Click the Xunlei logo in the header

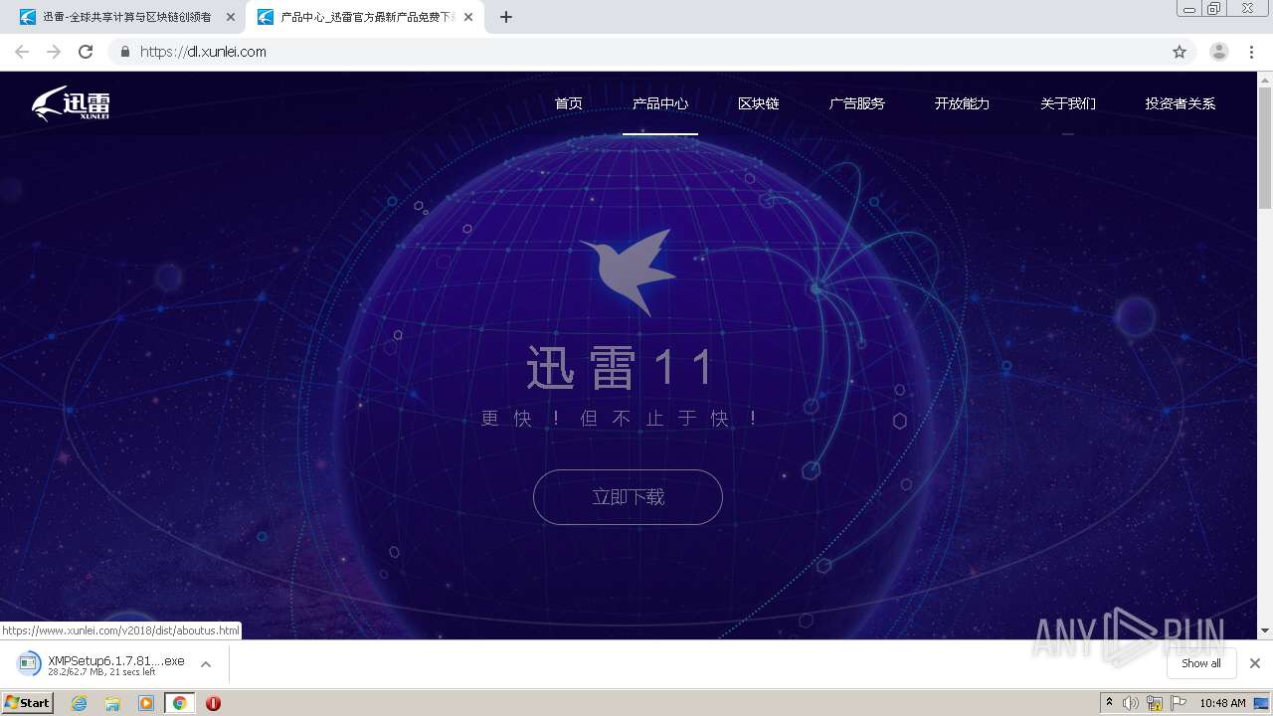pyautogui.click(x=70, y=103)
